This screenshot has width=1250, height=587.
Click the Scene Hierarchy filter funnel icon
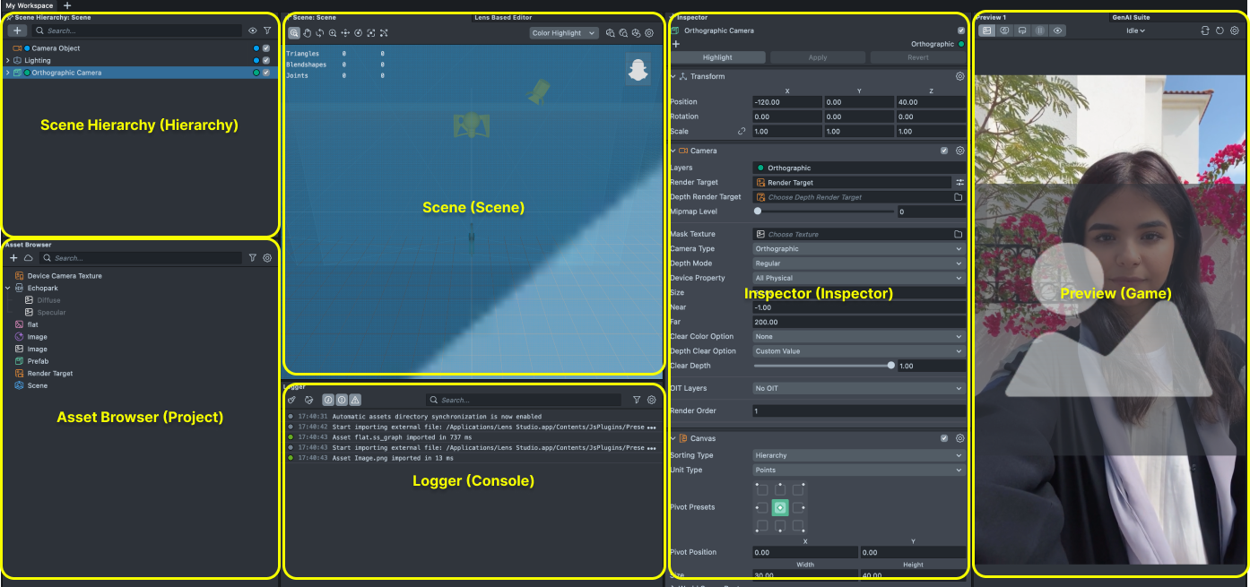coord(266,30)
